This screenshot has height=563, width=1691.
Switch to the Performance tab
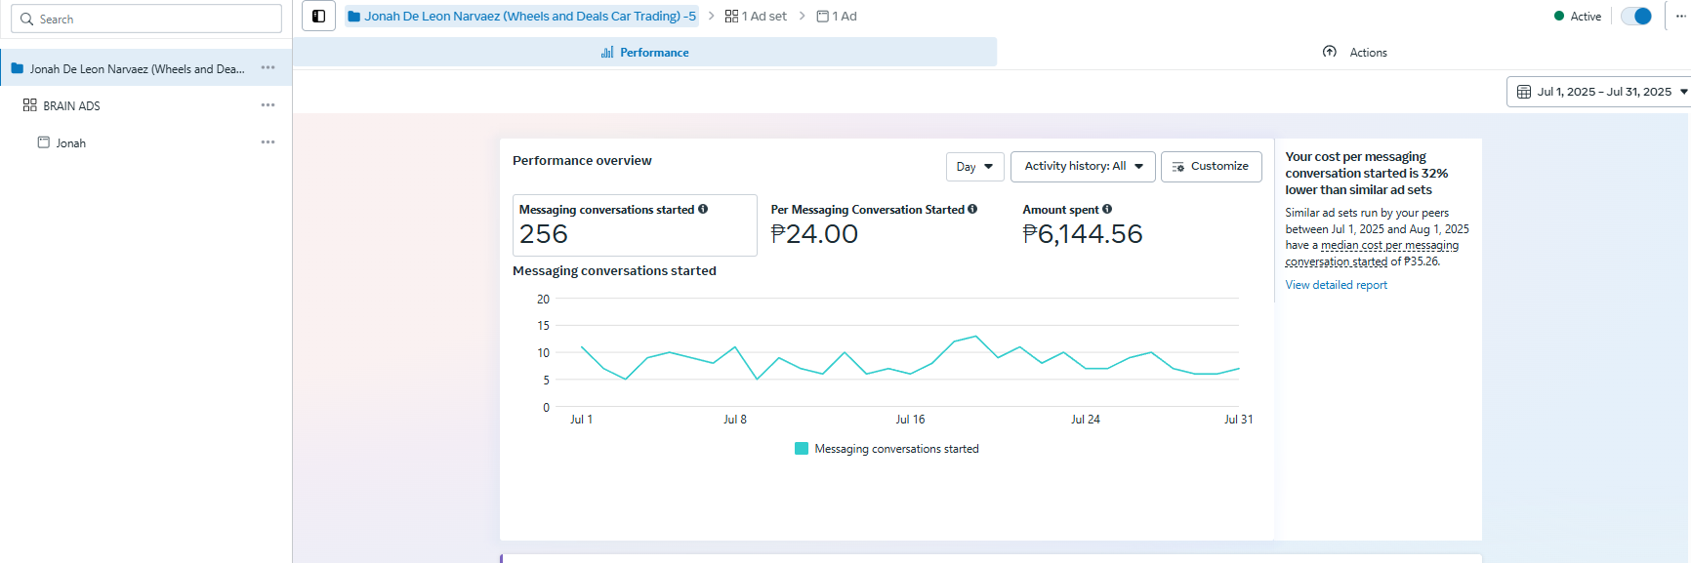pyautogui.click(x=644, y=53)
